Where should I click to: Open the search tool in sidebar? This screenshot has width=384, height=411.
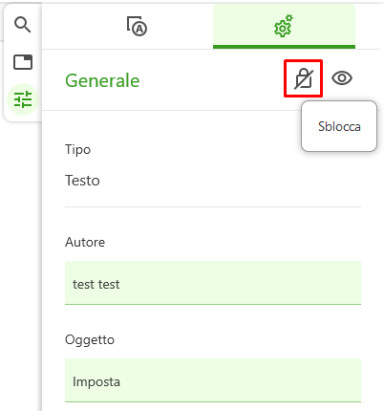point(23,25)
